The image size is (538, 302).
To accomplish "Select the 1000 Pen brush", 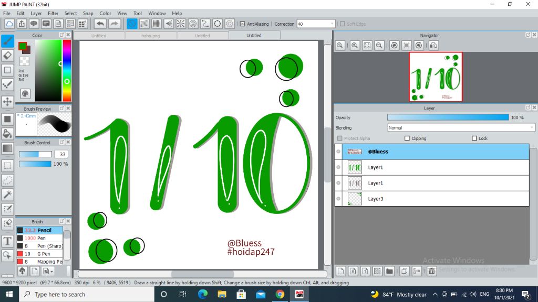I will click(x=40, y=238).
